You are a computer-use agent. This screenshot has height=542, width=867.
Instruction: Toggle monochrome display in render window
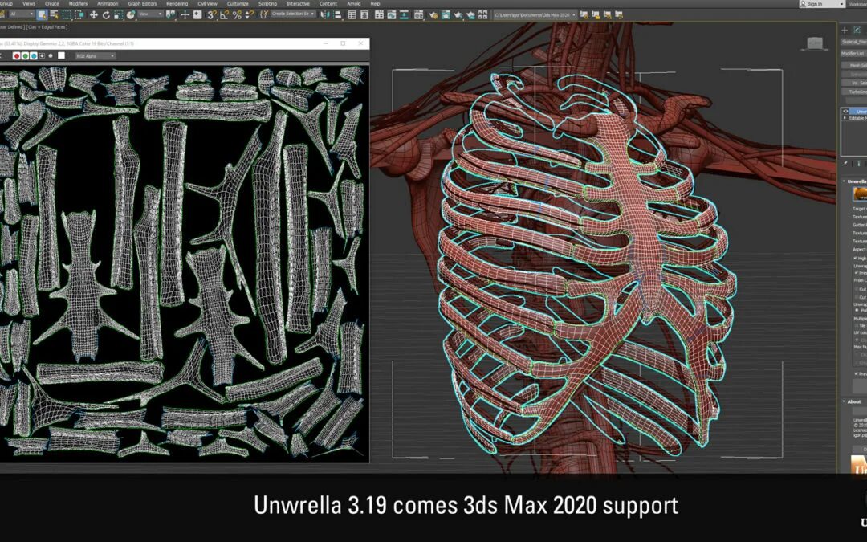51,56
